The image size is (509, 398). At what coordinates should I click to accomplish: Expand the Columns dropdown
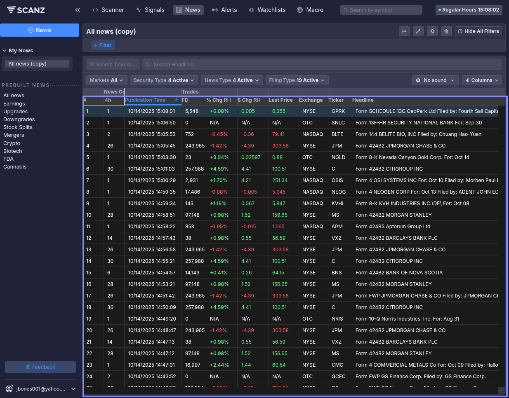coord(482,80)
